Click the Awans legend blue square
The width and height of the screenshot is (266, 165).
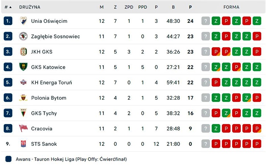pos(8,159)
